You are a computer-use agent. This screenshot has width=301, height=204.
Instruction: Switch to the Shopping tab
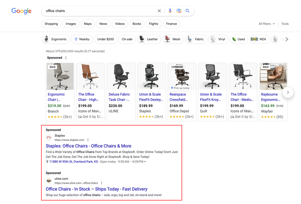pos(51,24)
